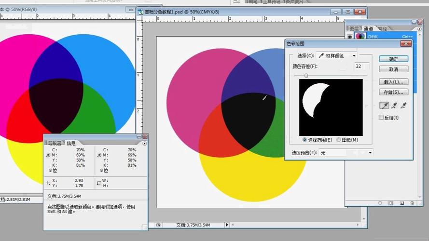Click vertical scrollbar down arrow of CMYK document

click(x=364, y=219)
